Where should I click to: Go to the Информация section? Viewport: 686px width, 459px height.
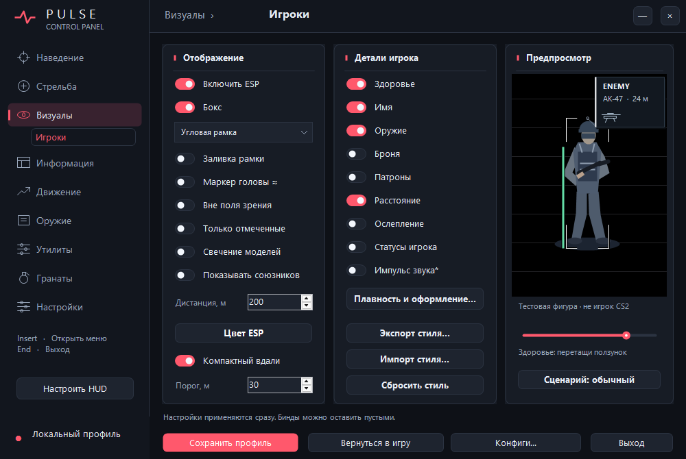(75, 162)
